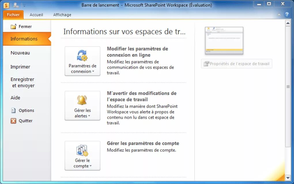Click the vertical scrollbar thumb grip
Screen dimensions: 294x184
[x=288, y=87]
